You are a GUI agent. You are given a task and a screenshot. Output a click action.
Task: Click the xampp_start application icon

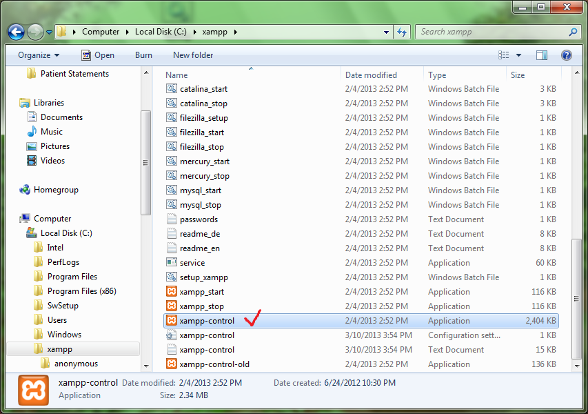(x=172, y=292)
